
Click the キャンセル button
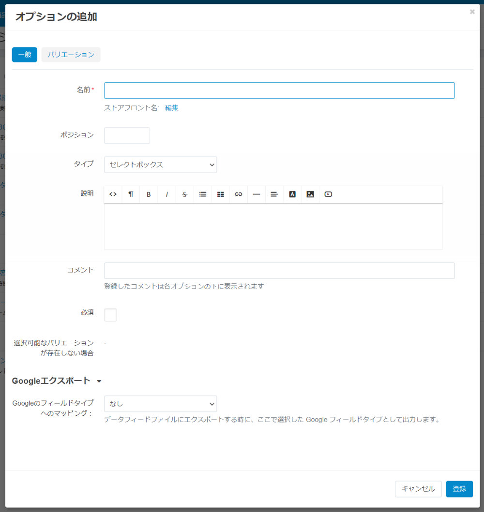coord(418,489)
